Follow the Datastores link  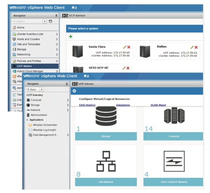[123, 105]
